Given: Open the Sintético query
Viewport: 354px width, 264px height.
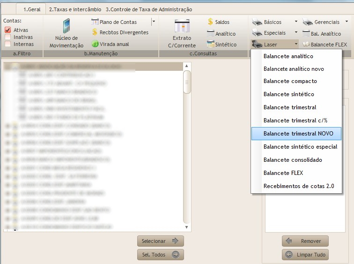Looking at the screenshot, I should tap(211, 44).
